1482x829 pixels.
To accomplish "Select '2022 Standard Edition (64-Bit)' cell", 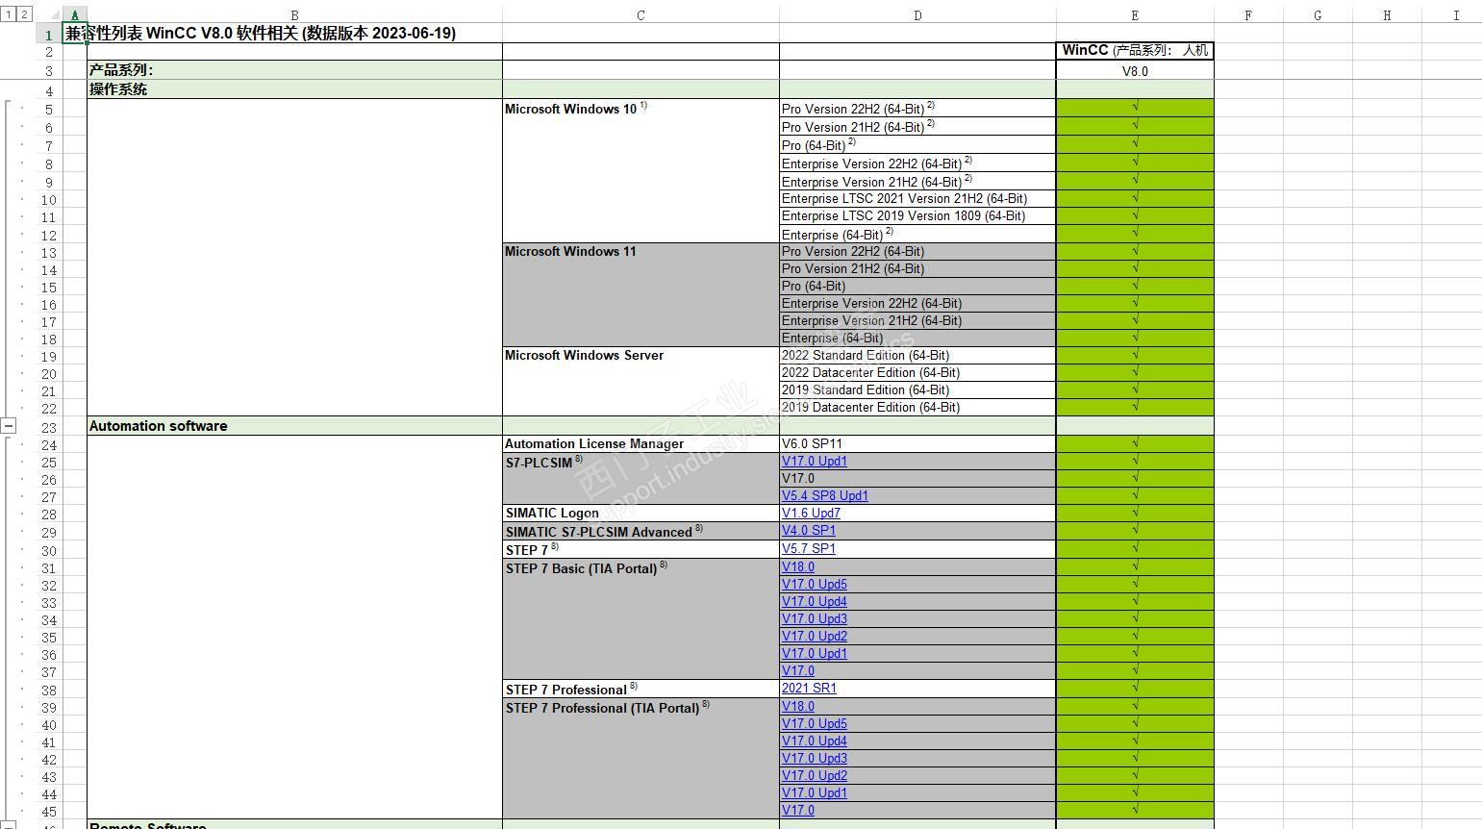I will (917, 356).
